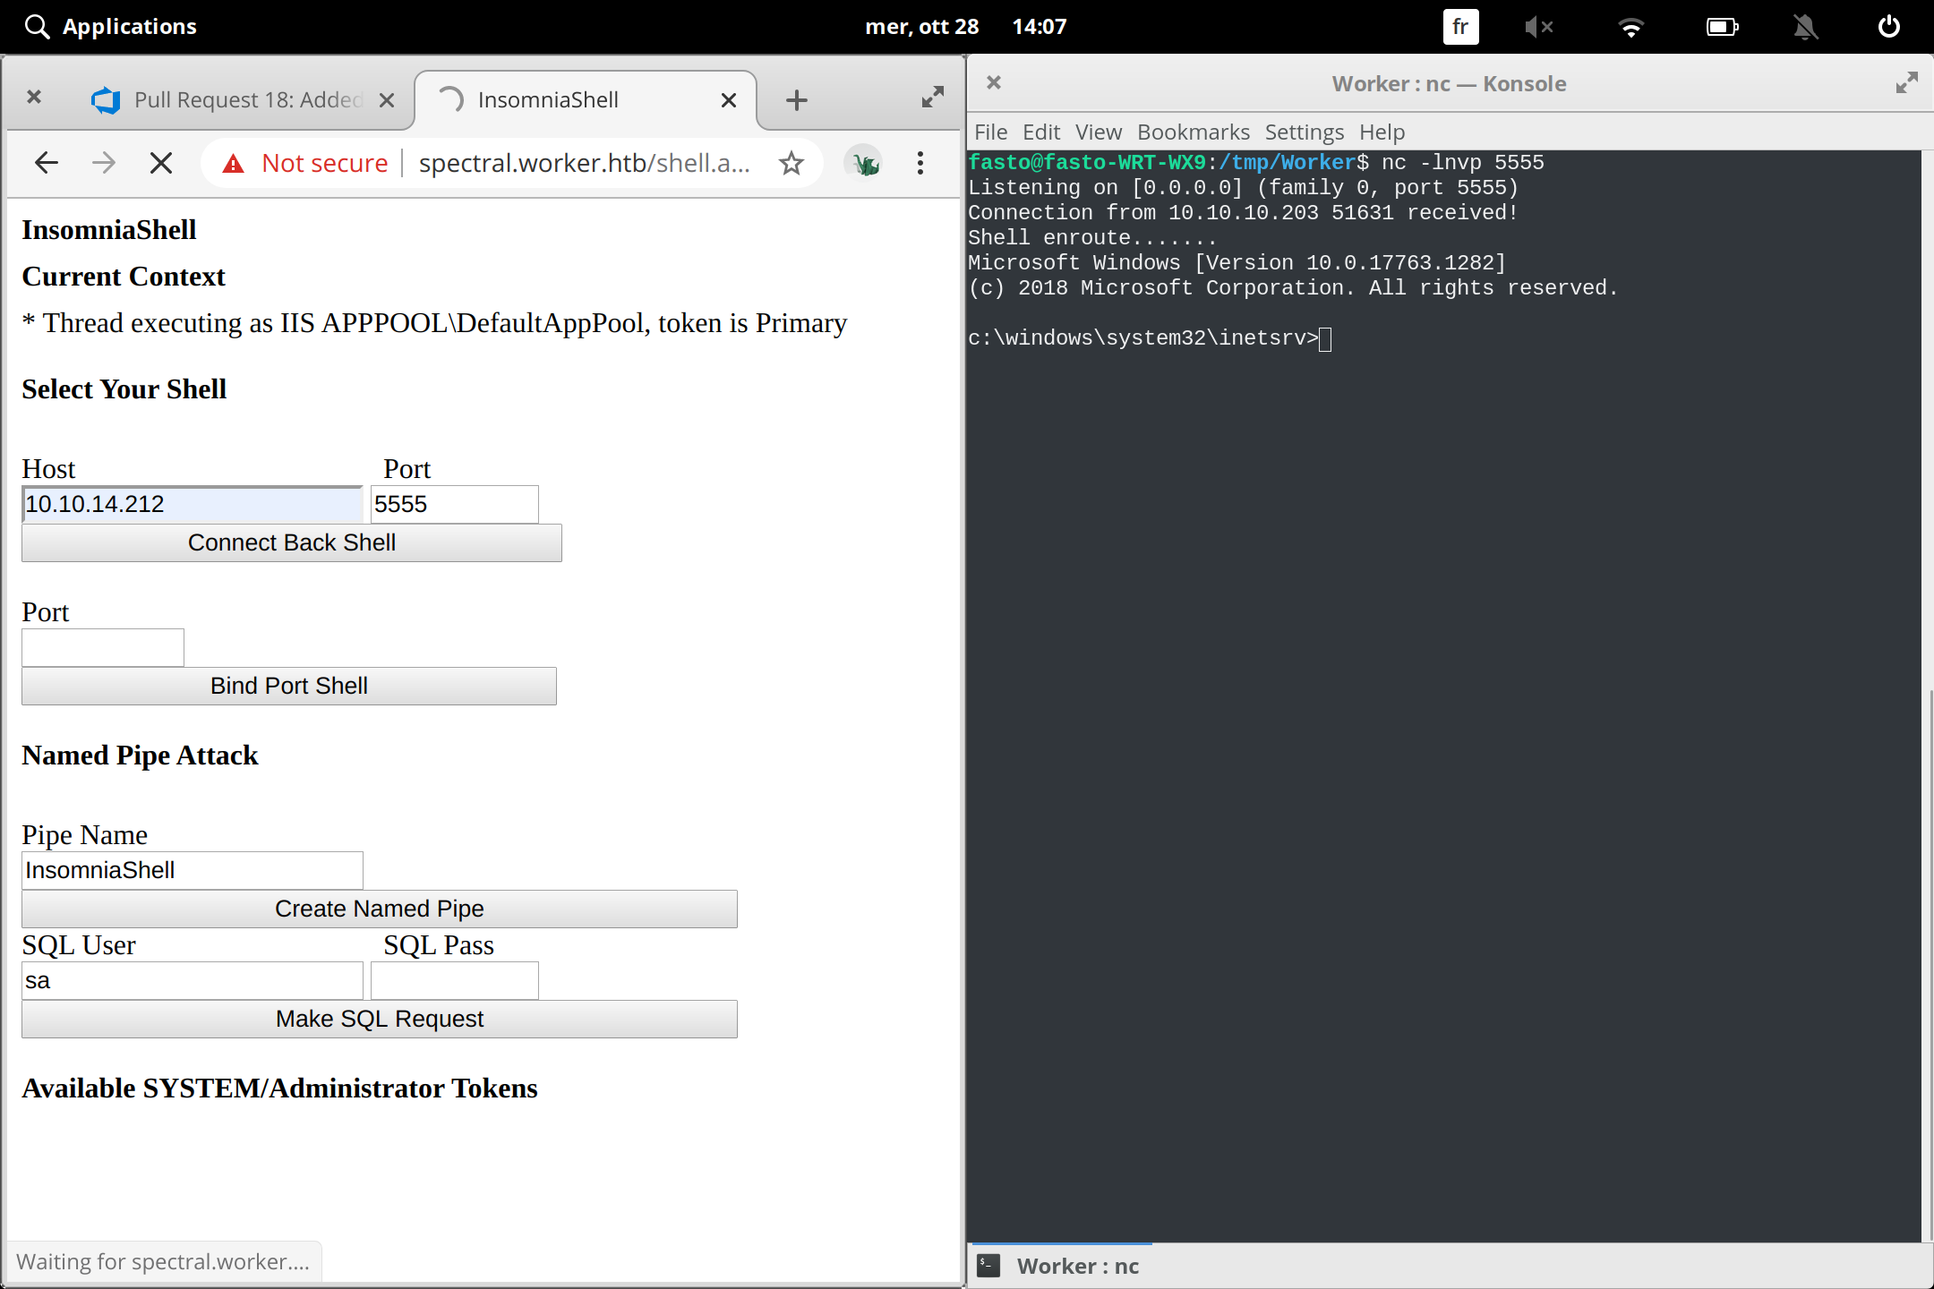1934x1289 pixels.
Task: Open the Applications launcher menu
Action: (129, 26)
